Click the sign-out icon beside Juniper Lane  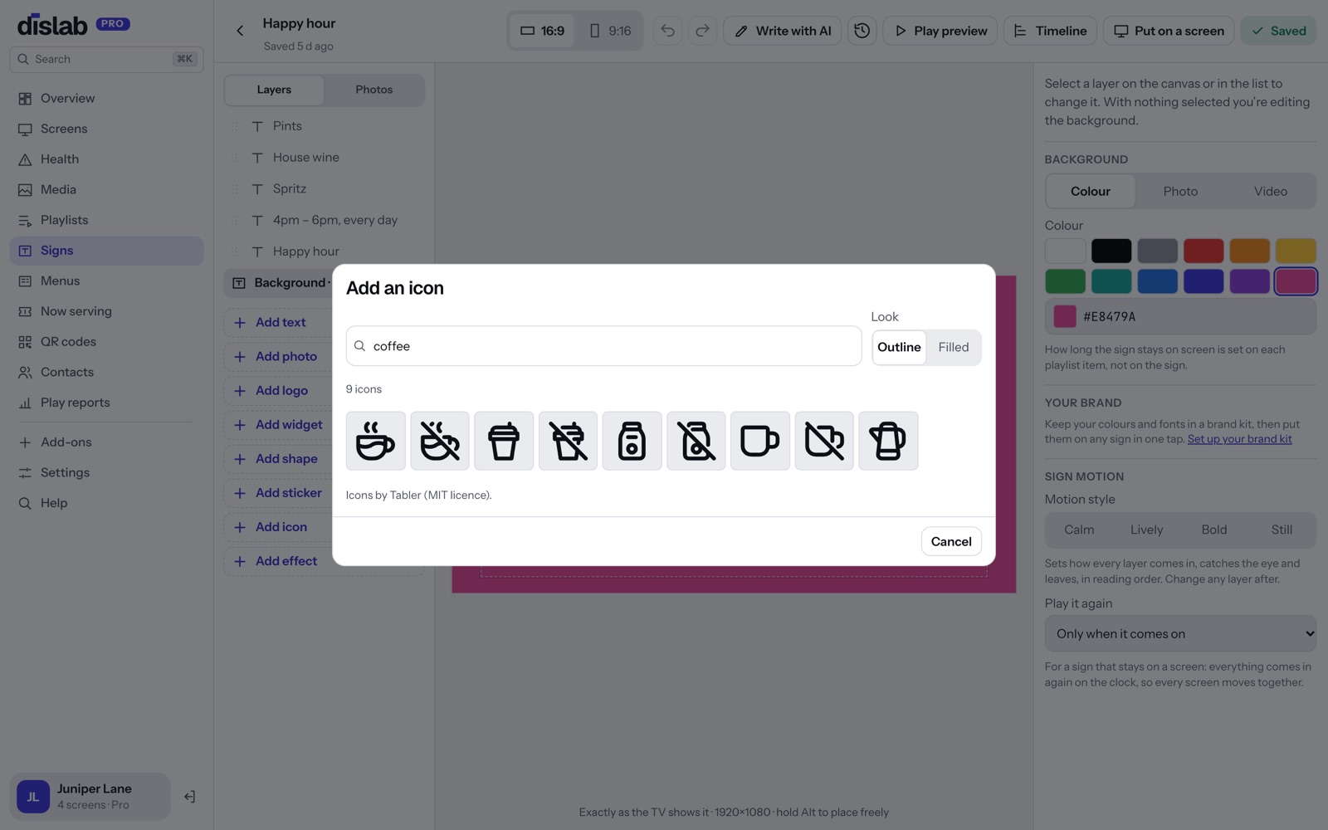click(189, 797)
